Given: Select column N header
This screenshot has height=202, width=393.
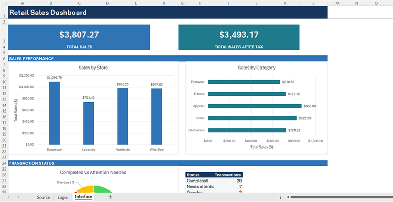Looking at the screenshot, I should (357, 3).
